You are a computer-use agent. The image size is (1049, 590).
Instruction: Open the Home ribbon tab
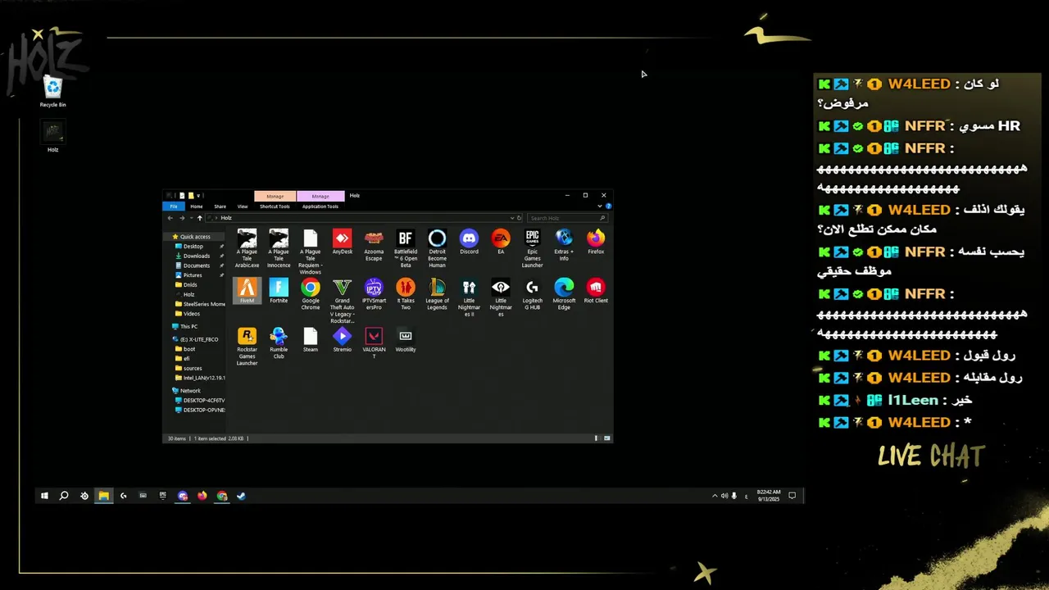(x=197, y=206)
